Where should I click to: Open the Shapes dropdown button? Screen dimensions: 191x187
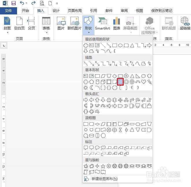[88, 25]
